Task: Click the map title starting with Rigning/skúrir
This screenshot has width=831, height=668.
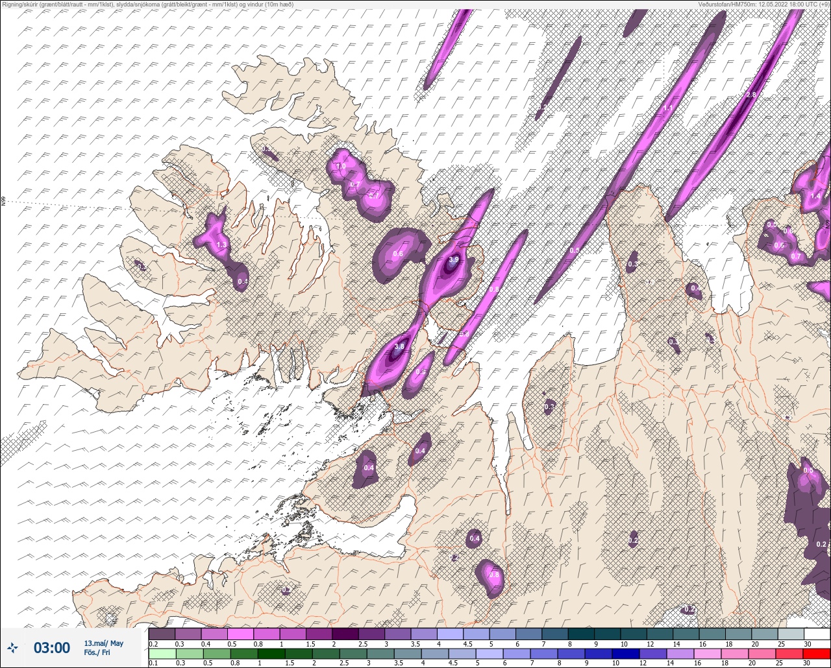Action: click(x=147, y=5)
